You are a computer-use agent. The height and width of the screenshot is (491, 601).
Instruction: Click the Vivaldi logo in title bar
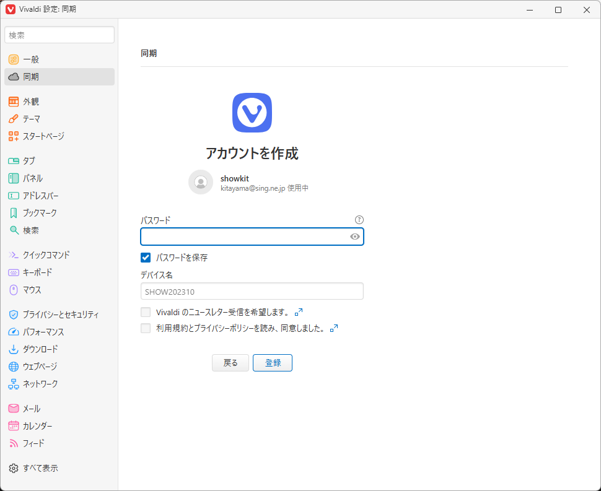11,9
